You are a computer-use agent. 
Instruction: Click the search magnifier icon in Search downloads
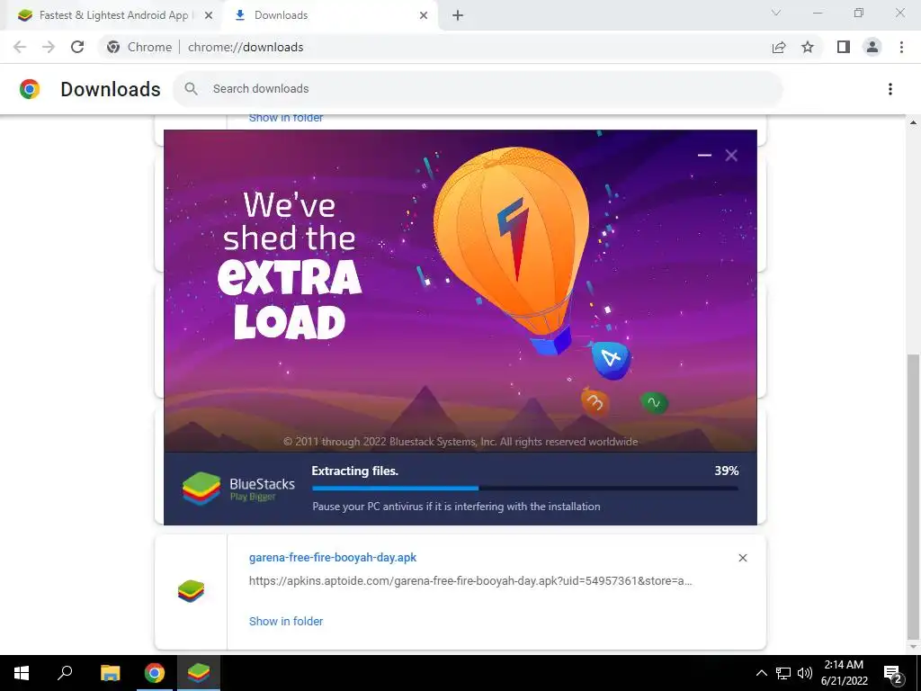tap(191, 89)
